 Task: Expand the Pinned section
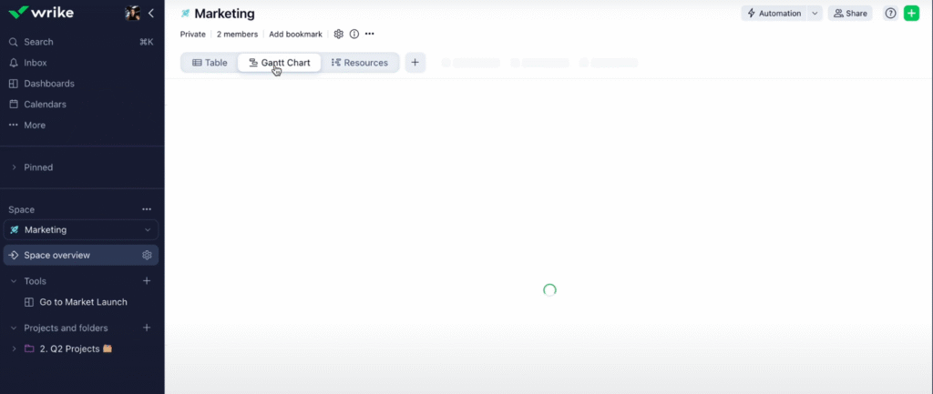tap(14, 167)
